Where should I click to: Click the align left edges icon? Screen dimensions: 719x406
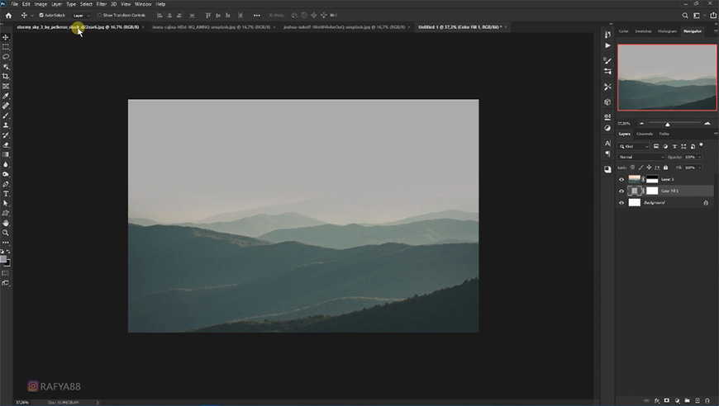[160, 15]
